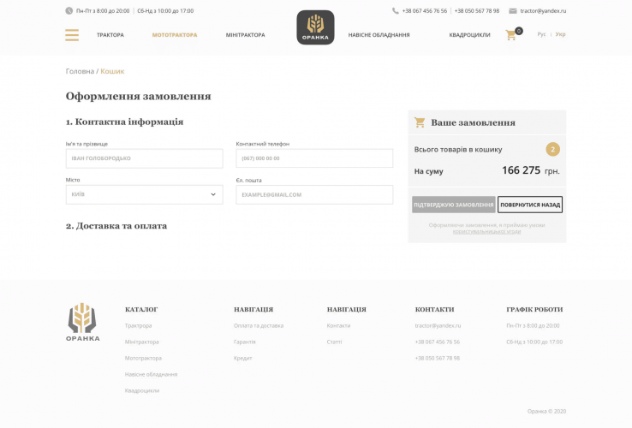This screenshot has height=428, width=632.
Task: Open footer link Статті
Action: pyautogui.click(x=334, y=342)
